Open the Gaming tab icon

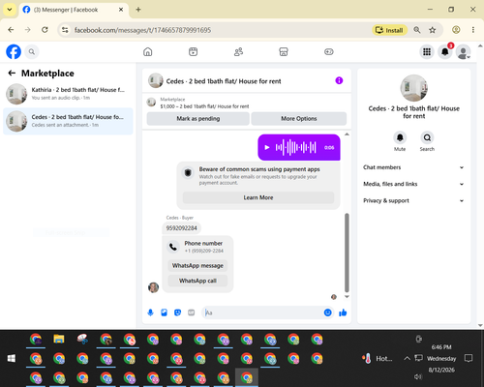(329, 51)
